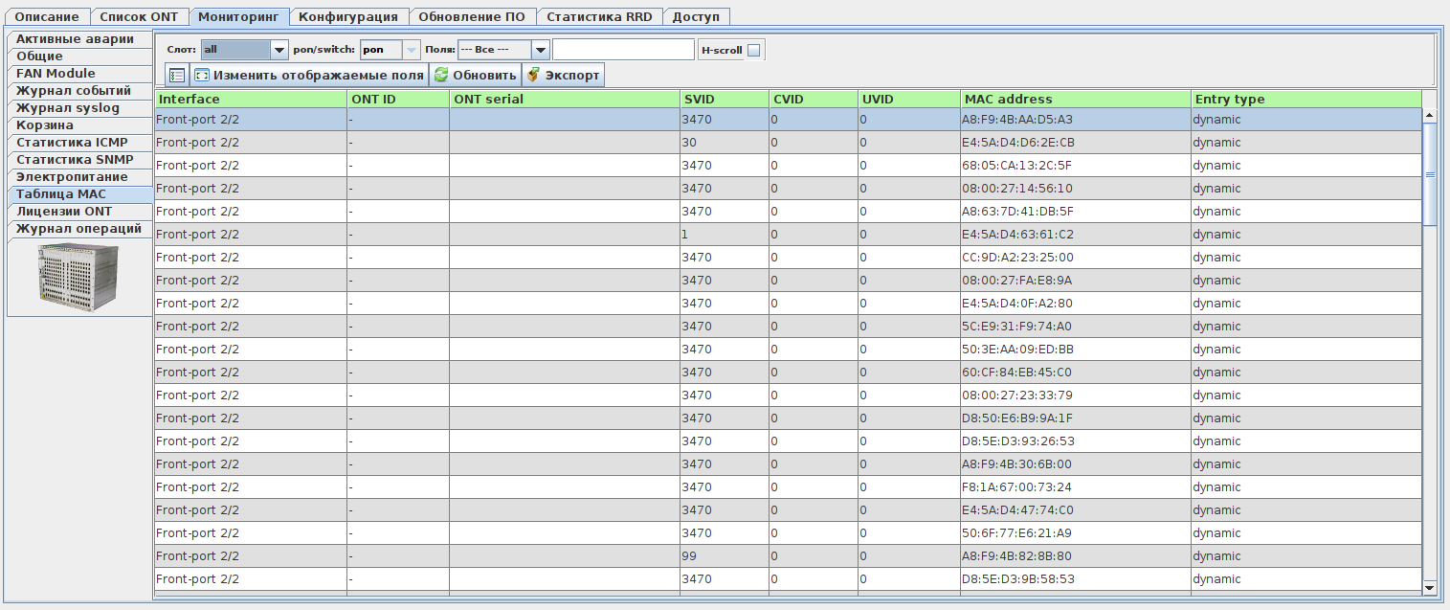Screen dimensions: 1450x610
Task: Open the Обновление ПО tab
Action: click(x=472, y=16)
